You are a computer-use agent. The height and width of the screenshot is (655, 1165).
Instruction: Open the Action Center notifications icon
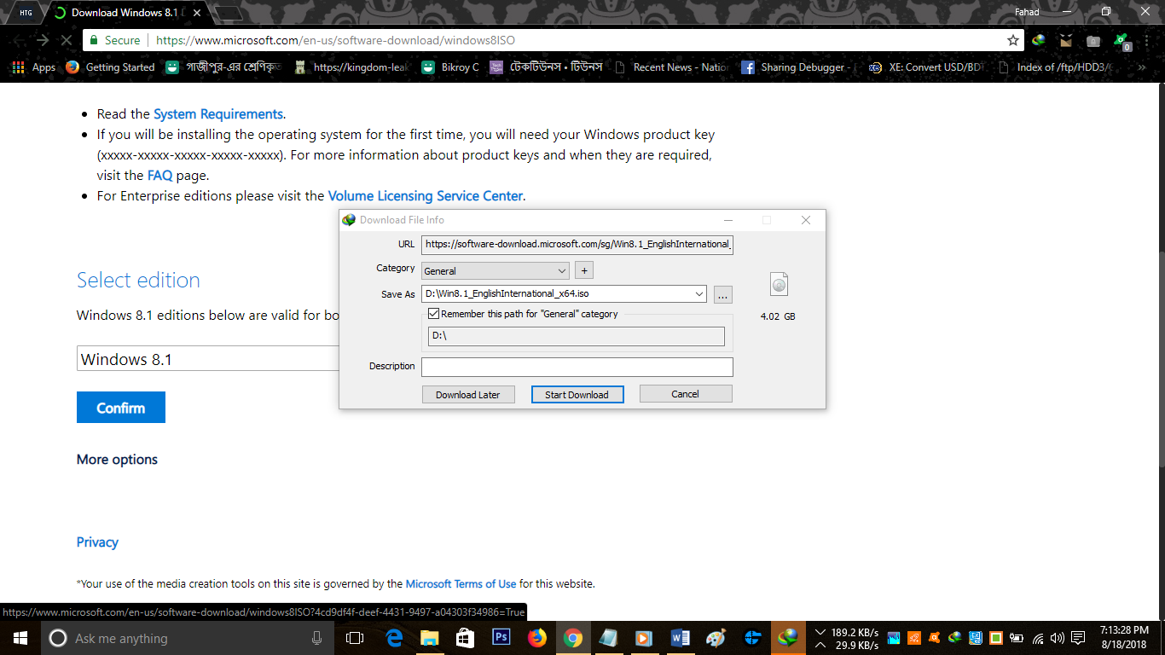point(1078,638)
